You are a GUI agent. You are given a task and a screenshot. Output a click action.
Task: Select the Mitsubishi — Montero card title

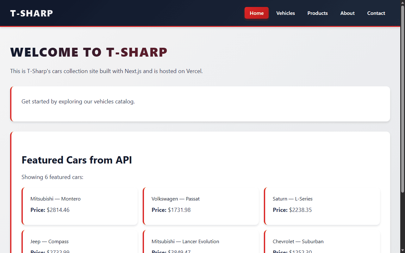pos(56,199)
